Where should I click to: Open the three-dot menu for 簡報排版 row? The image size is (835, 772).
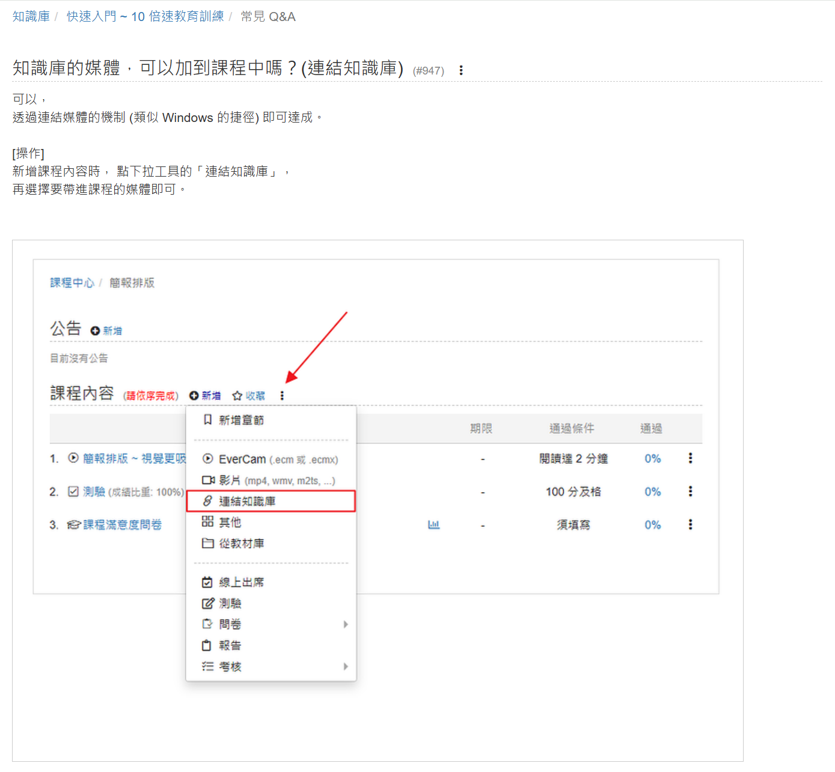[690, 458]
